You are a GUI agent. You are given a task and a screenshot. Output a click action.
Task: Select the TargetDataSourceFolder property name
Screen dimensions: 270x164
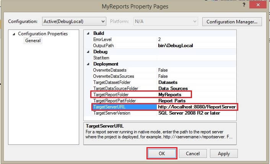pyautogui.click(x=115, y=89)
